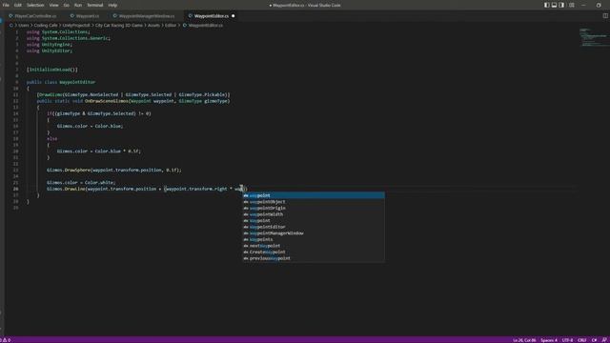Choose 'previousWaypoint' from the autocomplete list
The width and height of the screenshot is (610, 343).
pyautogui.click(x=314, y=258)
